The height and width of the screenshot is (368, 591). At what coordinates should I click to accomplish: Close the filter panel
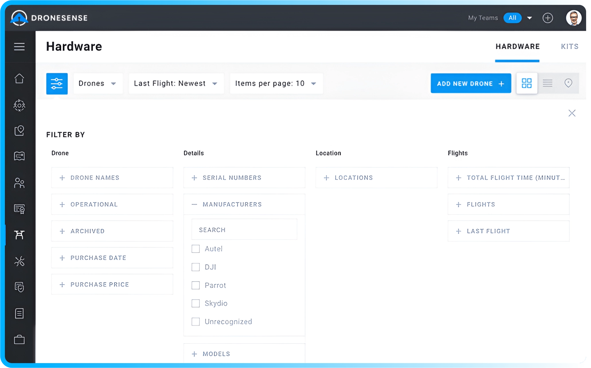(x=572, y=113)
